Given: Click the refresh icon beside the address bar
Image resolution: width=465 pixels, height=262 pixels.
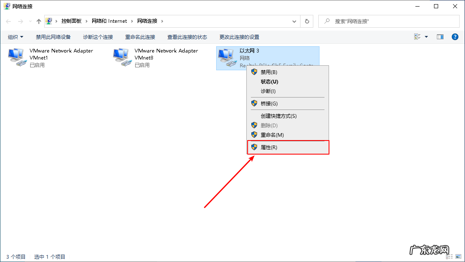Looking at the screenshot, I should coord(307,21).
